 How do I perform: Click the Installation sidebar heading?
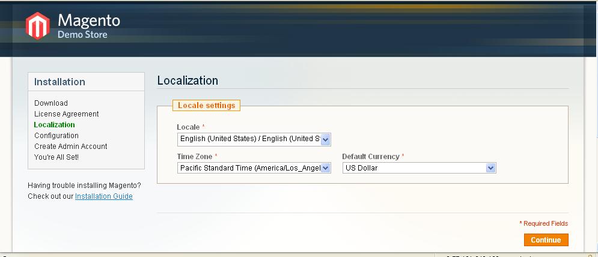59,82
